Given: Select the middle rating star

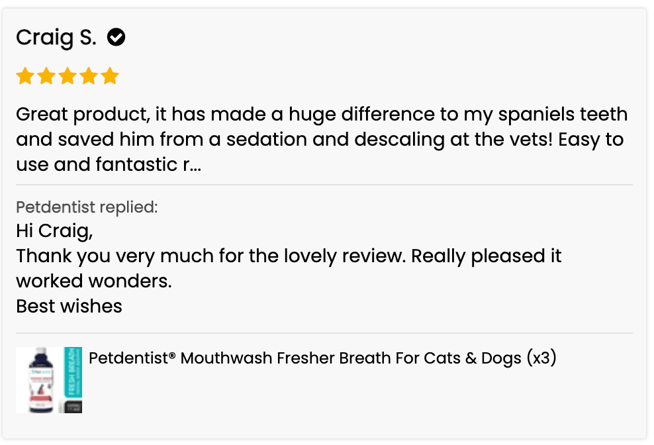Looking at the screenshot, I should 68,76.
